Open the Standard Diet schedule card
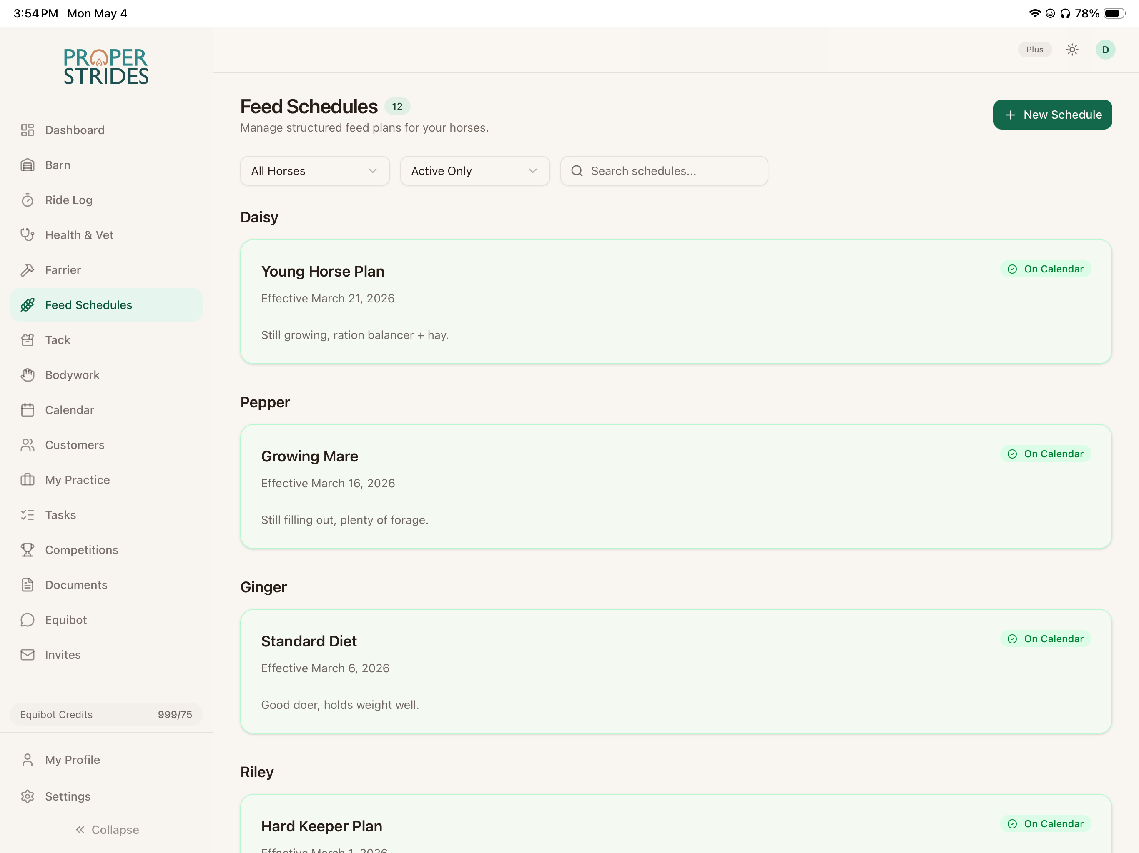 676,672
